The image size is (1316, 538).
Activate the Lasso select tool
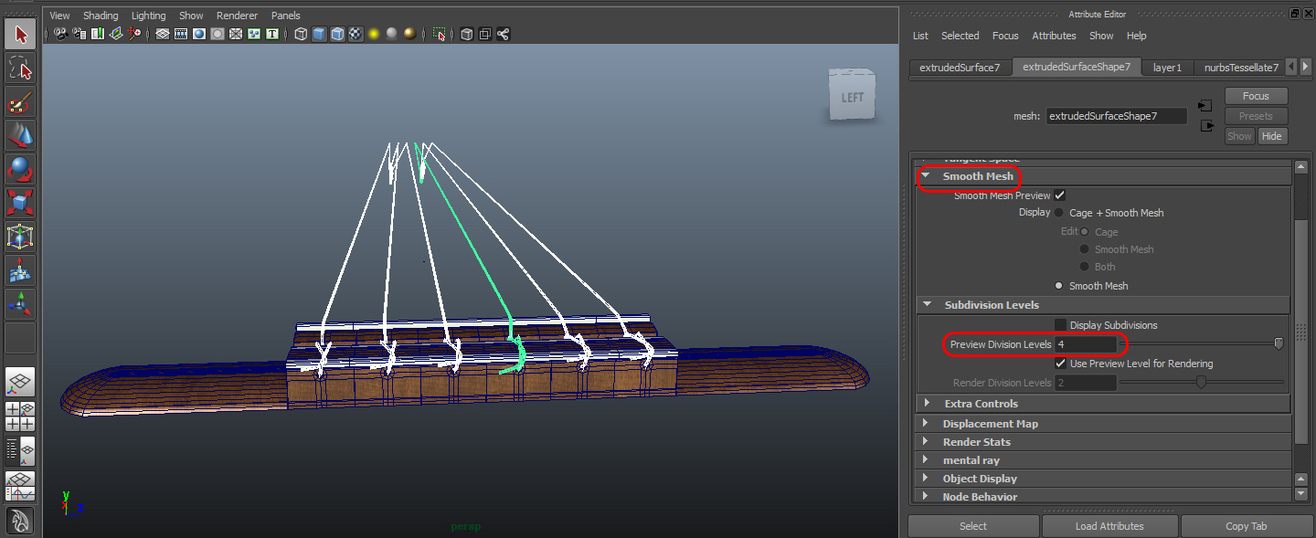pyautogui.click(x=20, y=69)
